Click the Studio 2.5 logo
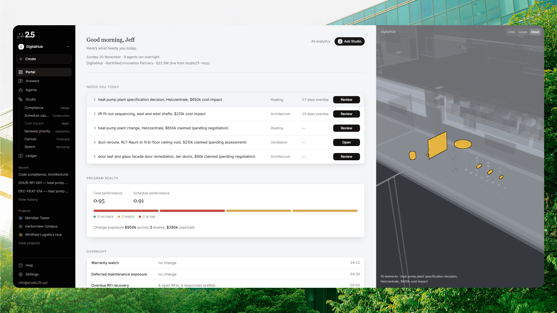The image size is (557, 313). (26, 35)
